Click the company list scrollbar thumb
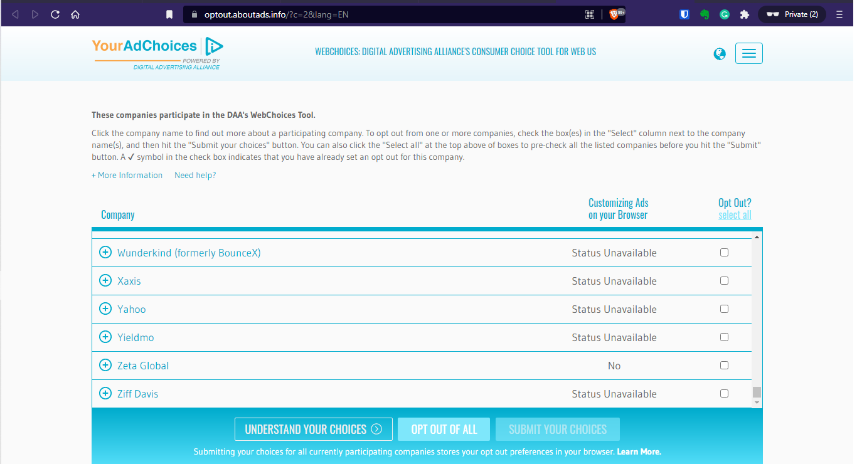The width and height of the screenshot is (857, 464). point(757,393)
